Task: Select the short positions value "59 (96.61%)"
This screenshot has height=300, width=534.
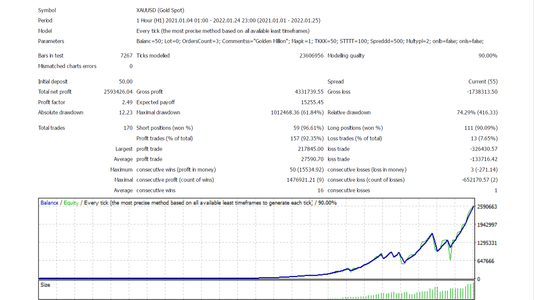Action: 309,128
